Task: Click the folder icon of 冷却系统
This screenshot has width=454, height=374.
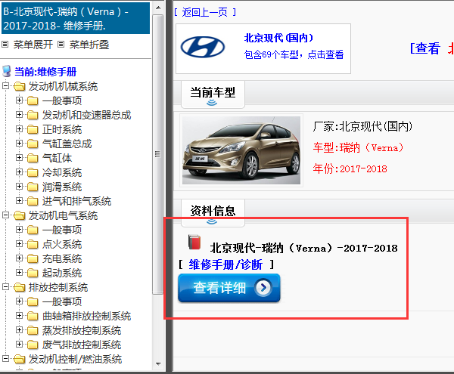Action: point(33,172)
